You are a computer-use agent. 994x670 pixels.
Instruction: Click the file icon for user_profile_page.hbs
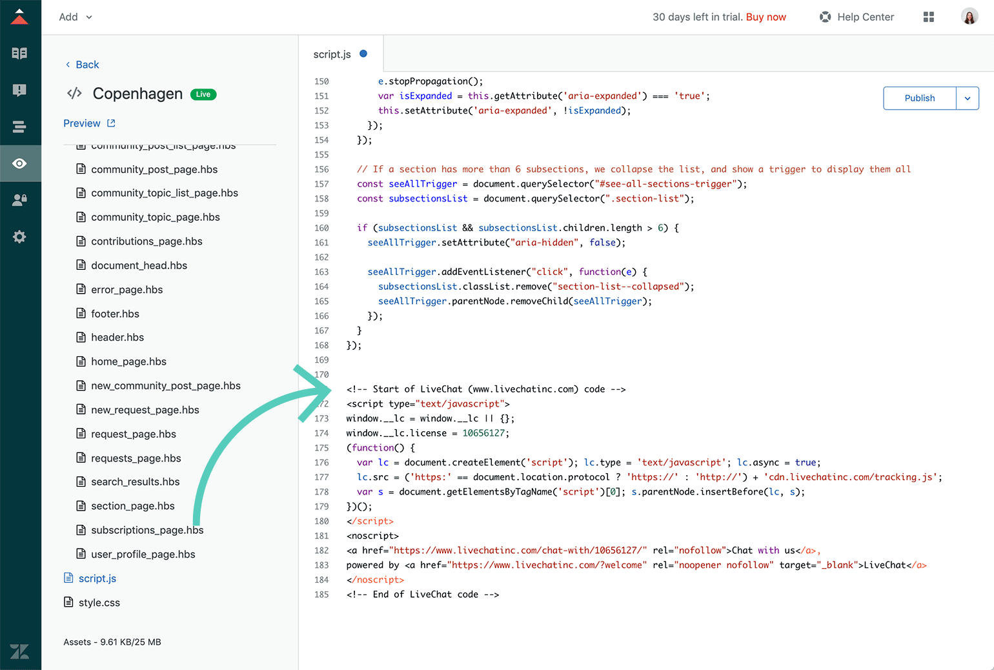(x=81, y=554)
